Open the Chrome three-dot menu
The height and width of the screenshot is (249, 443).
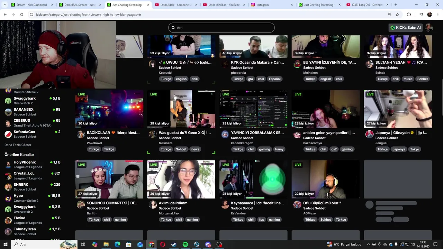click(x=438, y=15)
